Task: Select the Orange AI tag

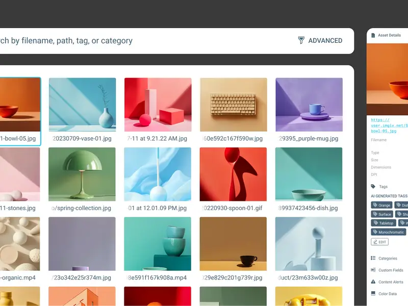Action: tap(381, 205)
